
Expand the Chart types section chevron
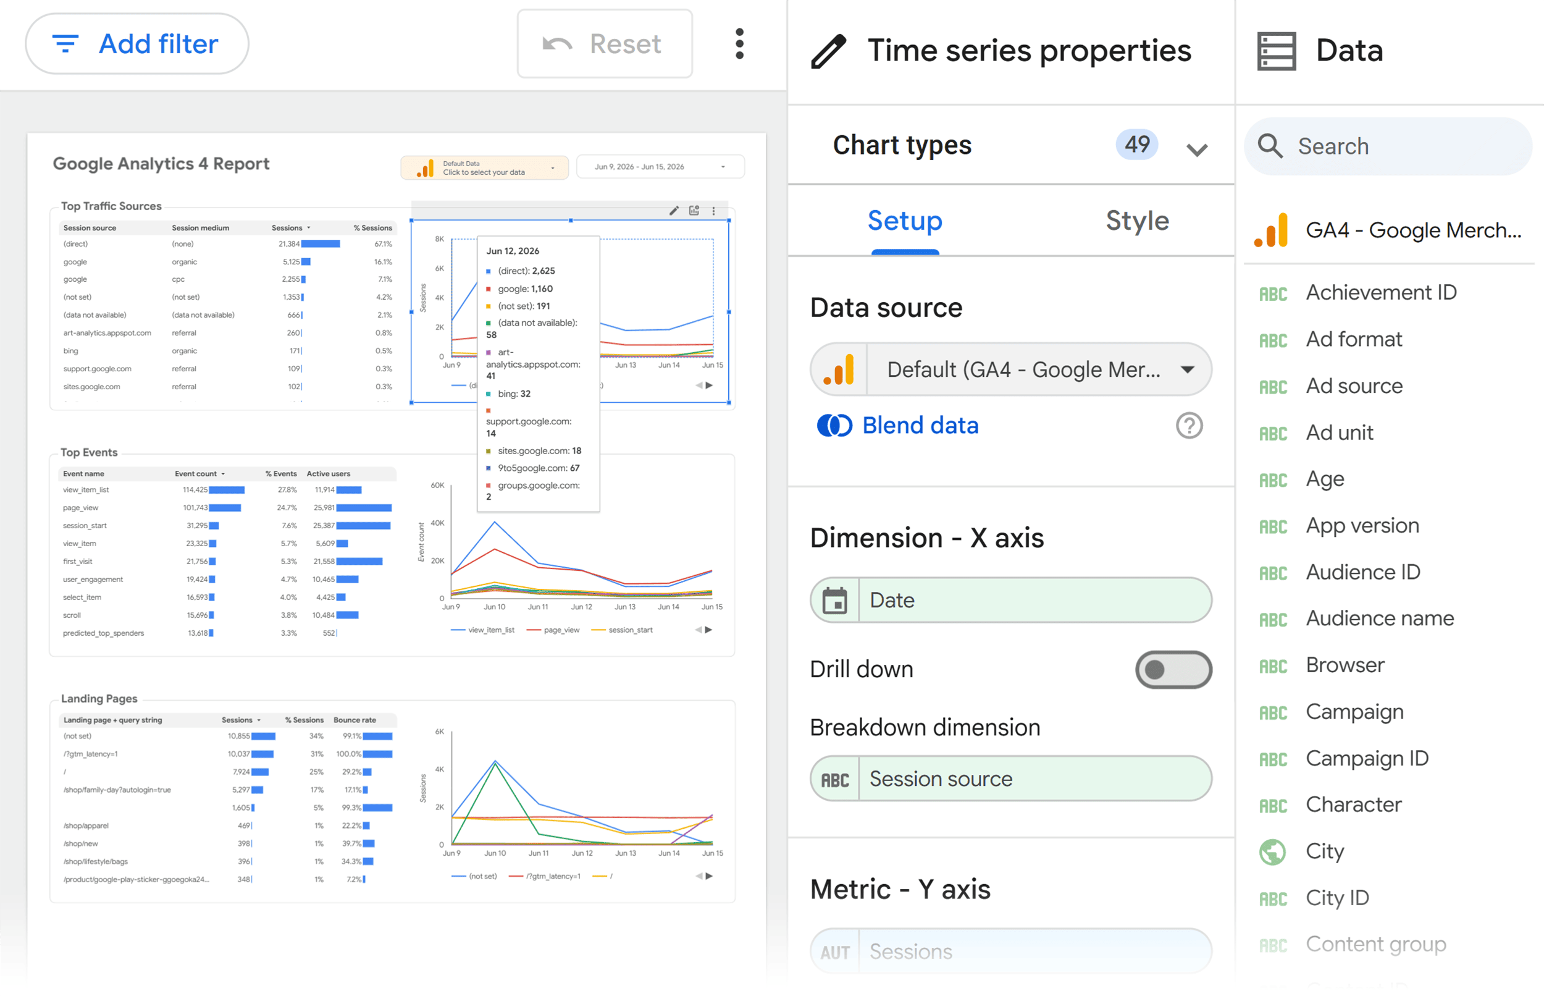pos(1197,150)
